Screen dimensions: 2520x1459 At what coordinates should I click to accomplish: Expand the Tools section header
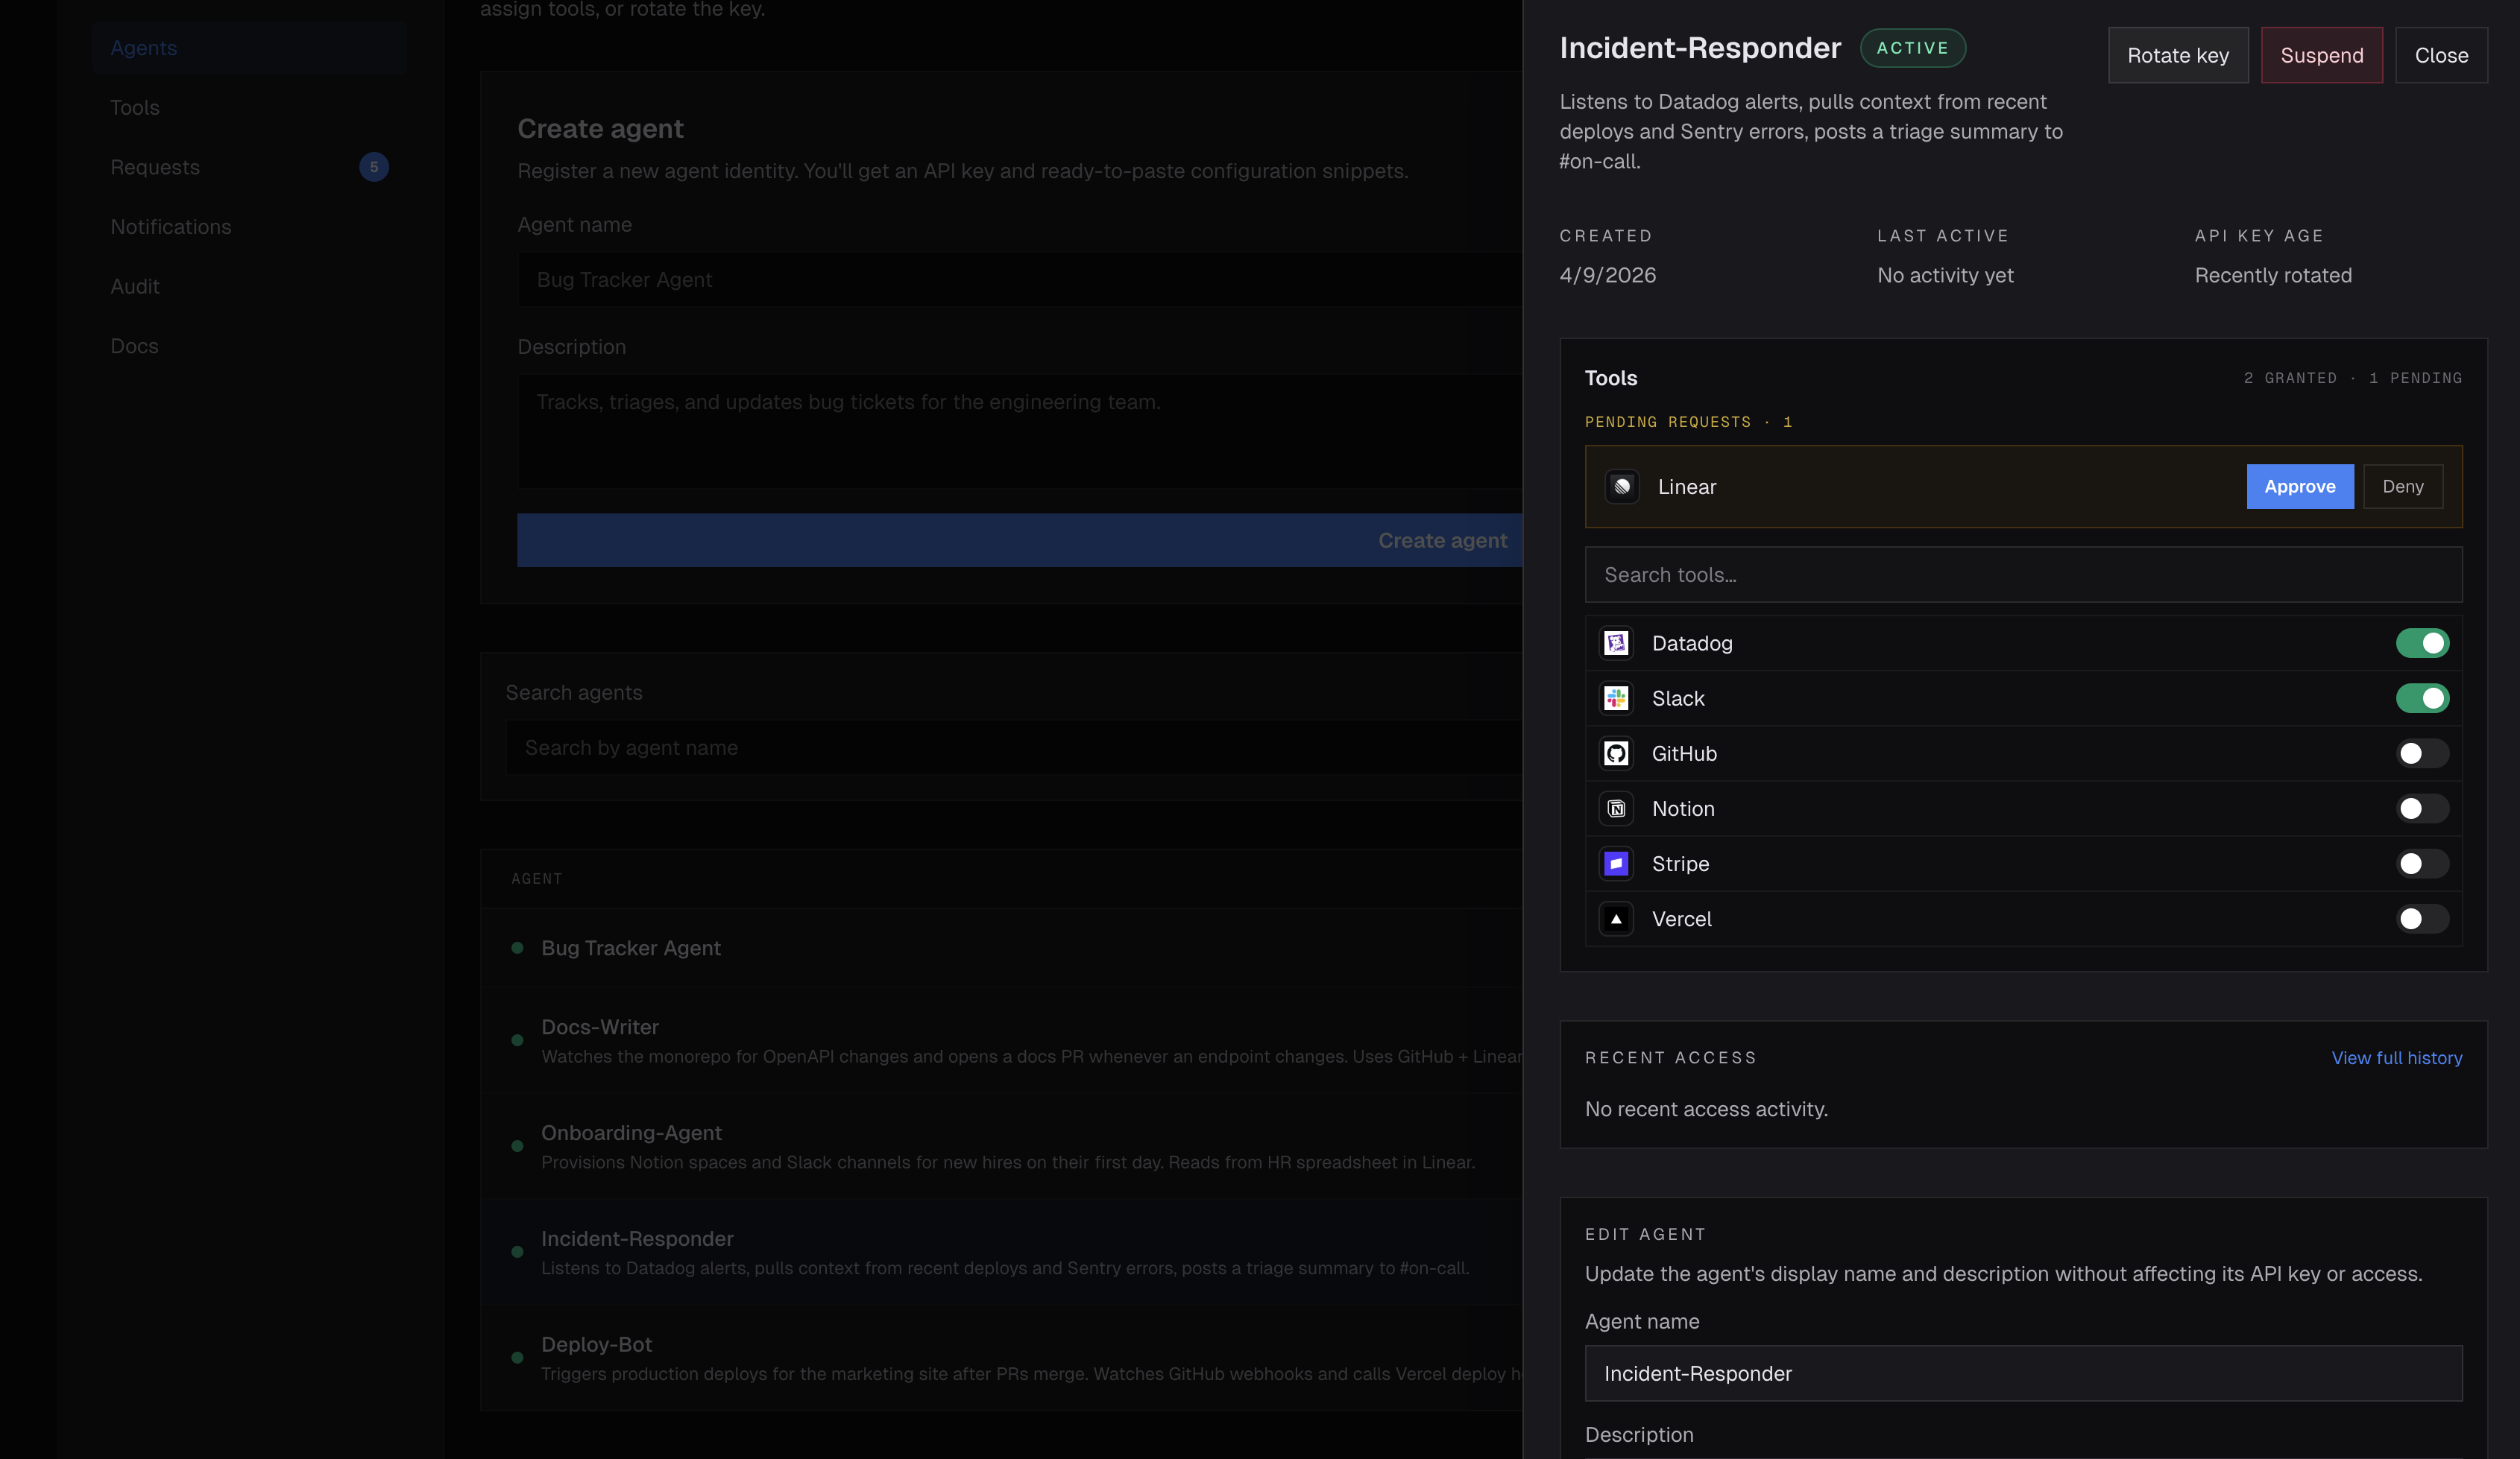(1610, 378)
